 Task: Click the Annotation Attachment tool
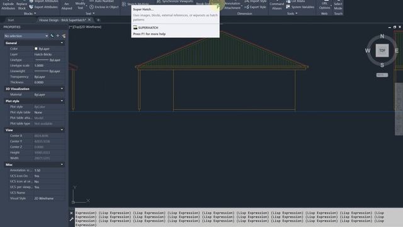232,5
